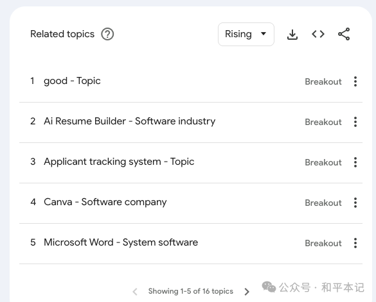Viewport: 376px width, 302px height.
Task: Open more options for Applicant tracking system
Action: [x=355, y=162]
